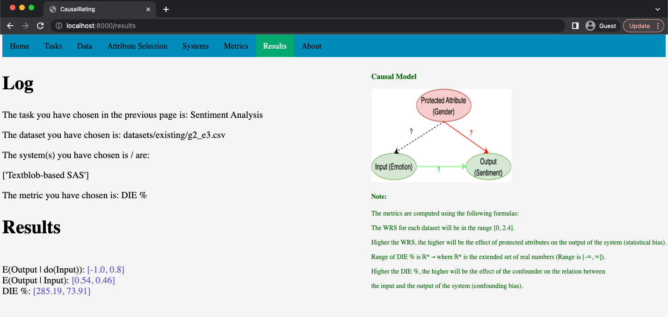Click the value [-1.0, 0.8]
The image size is (668, 317).
[106, 270]
